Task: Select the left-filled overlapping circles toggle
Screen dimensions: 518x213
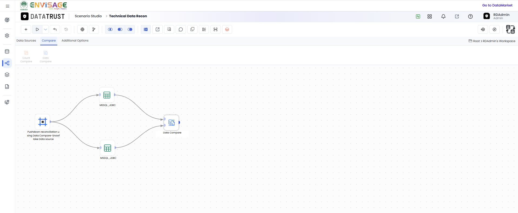Action: 120,29
